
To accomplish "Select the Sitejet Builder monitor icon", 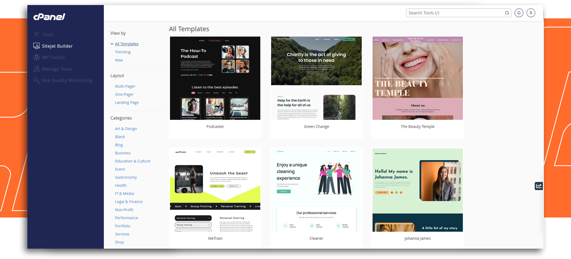I will 37,46.
